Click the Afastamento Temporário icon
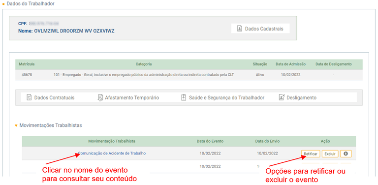This screenshot has width=378, height=185. [100, 97]
